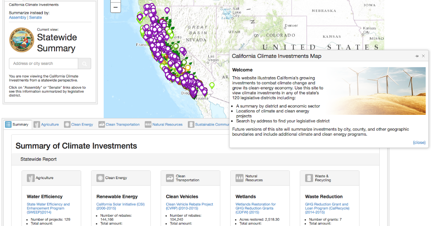
Task: Click the Clean Energy tab icon
Action: pos(67,124)
